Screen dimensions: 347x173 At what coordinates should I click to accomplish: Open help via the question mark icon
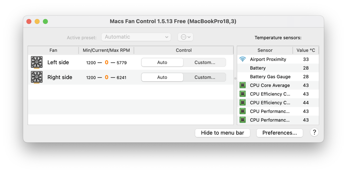(314, 132)
